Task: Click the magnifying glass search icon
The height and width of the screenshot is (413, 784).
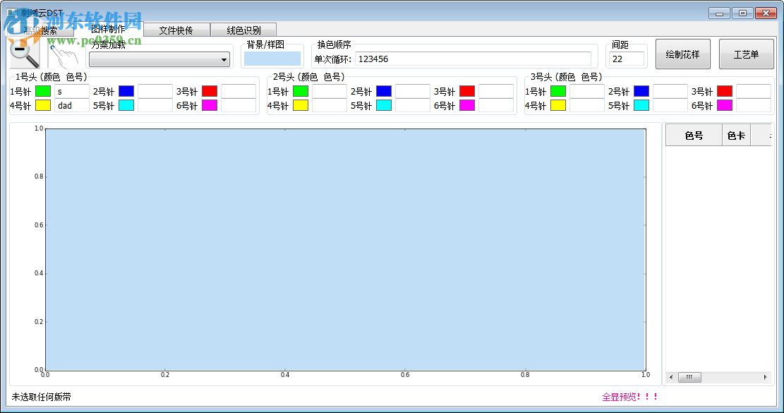Action: pyautogui.click(x=23, y=54)
